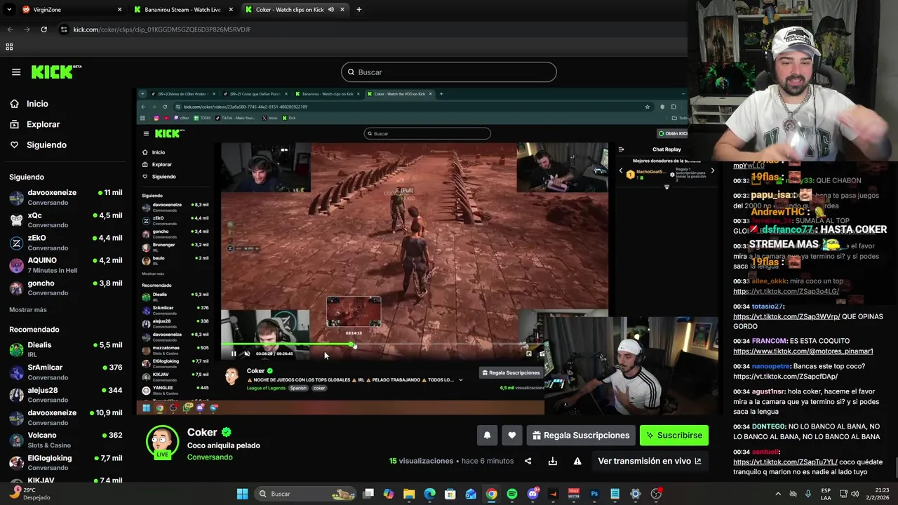
Task: Open Settings gear from the taskbar
Action: (636, 494)
